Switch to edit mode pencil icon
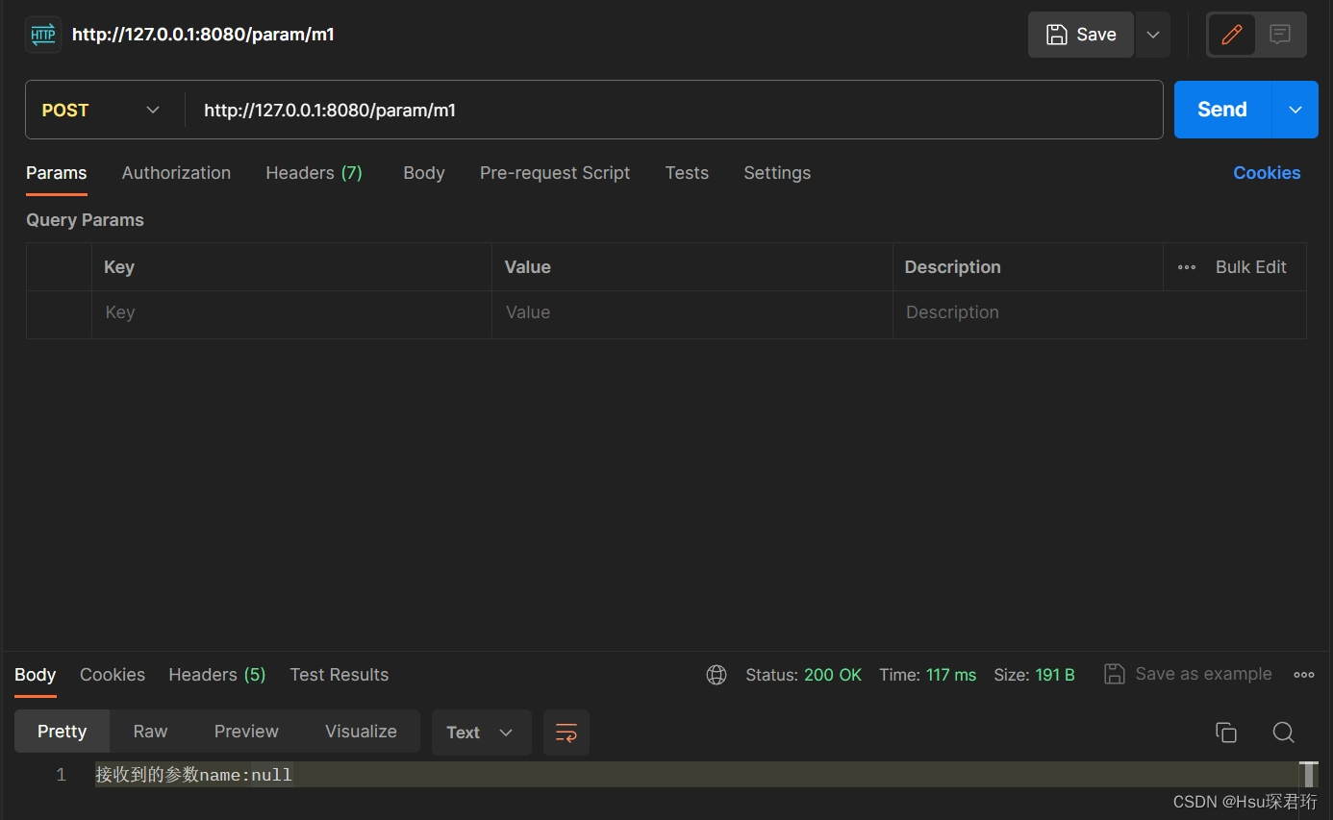The height and width of the screenshot is (820, 1333). tap(1232, 35)
